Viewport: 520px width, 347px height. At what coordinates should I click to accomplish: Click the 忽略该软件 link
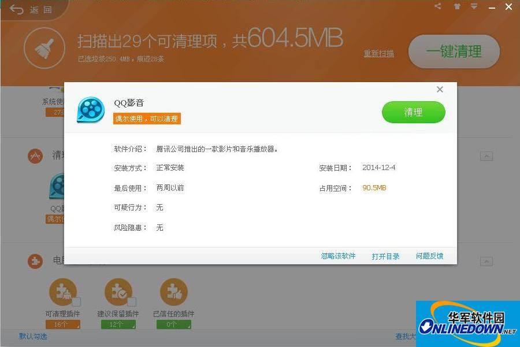pyautogui.click(x=338, y=256)
